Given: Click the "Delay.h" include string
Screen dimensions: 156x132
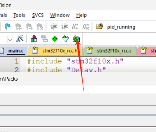Looking at the screenshot, I should click(86, 70).
